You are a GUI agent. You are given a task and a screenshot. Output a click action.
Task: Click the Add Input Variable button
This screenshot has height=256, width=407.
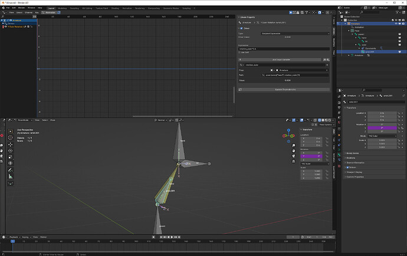[281, 60]
